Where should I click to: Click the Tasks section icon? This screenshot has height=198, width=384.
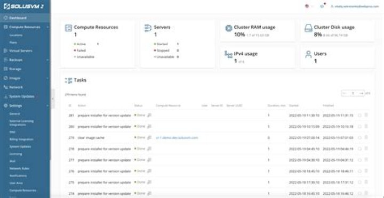pyautogui.click(x=68, y=80)
